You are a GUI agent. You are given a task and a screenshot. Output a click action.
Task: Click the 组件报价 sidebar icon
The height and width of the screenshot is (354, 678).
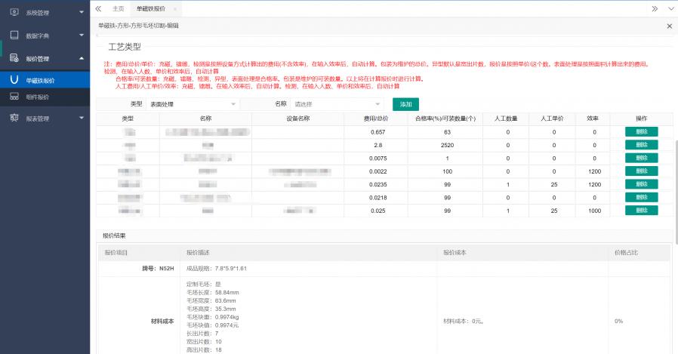click(14, 97)
